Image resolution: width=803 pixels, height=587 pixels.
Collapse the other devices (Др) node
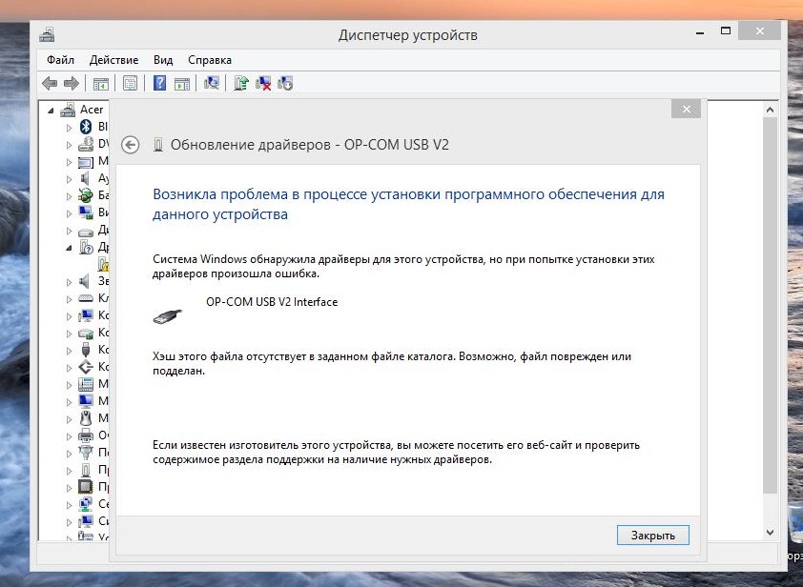pos(69,248)
